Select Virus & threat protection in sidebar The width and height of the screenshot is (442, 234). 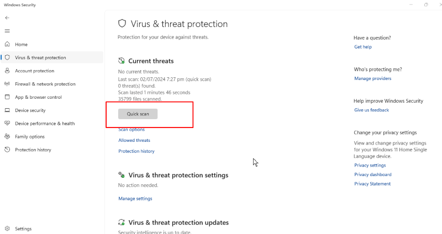click(40, 57)
